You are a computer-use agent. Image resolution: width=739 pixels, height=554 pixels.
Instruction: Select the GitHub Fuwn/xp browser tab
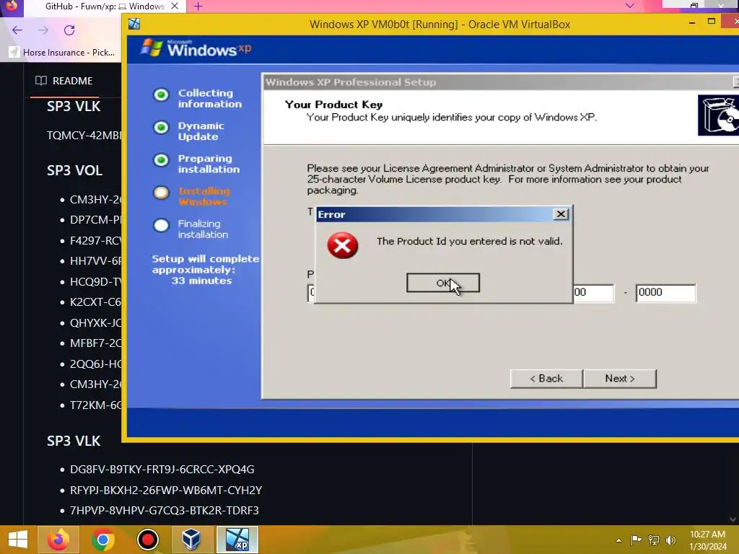(x=105, y=6)
